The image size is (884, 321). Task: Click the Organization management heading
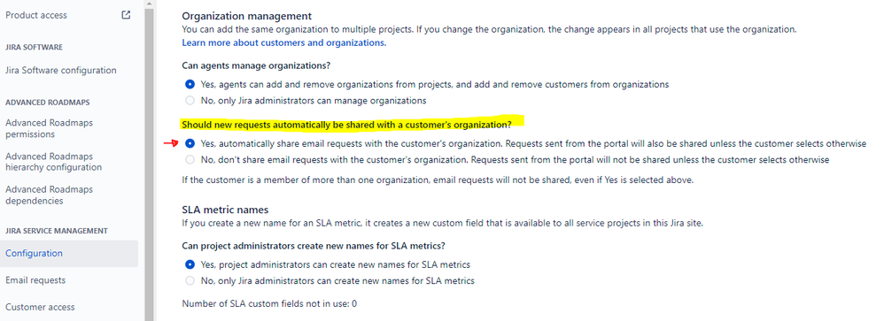tap(247, 16)
